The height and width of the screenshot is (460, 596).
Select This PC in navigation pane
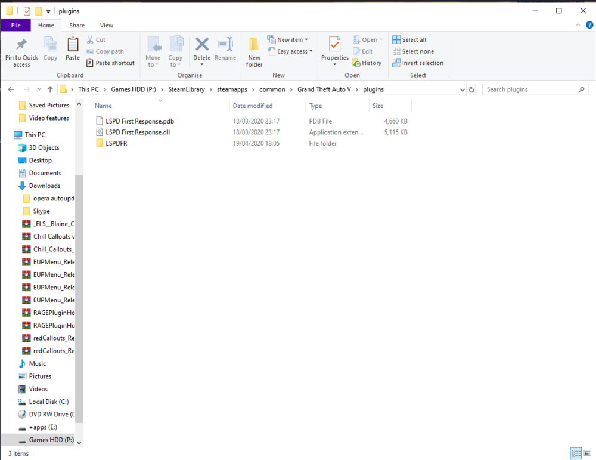coord(35,135)
